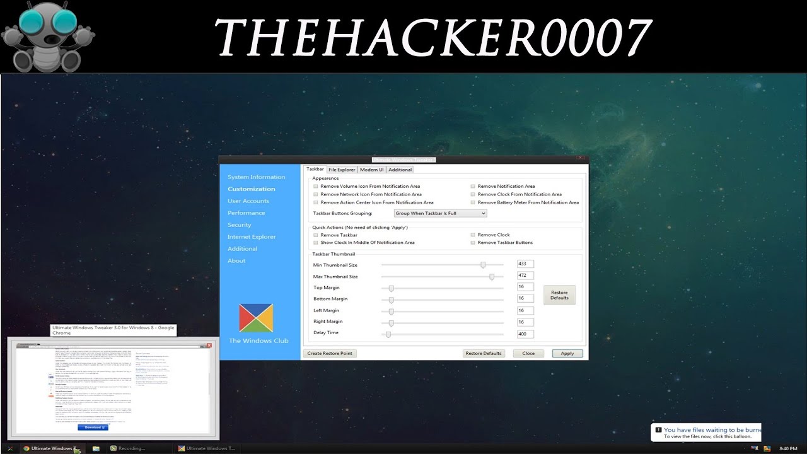
Task: Click Restore Defaults in Taskbar Thumbnail group
Action: tap(559, 295)
